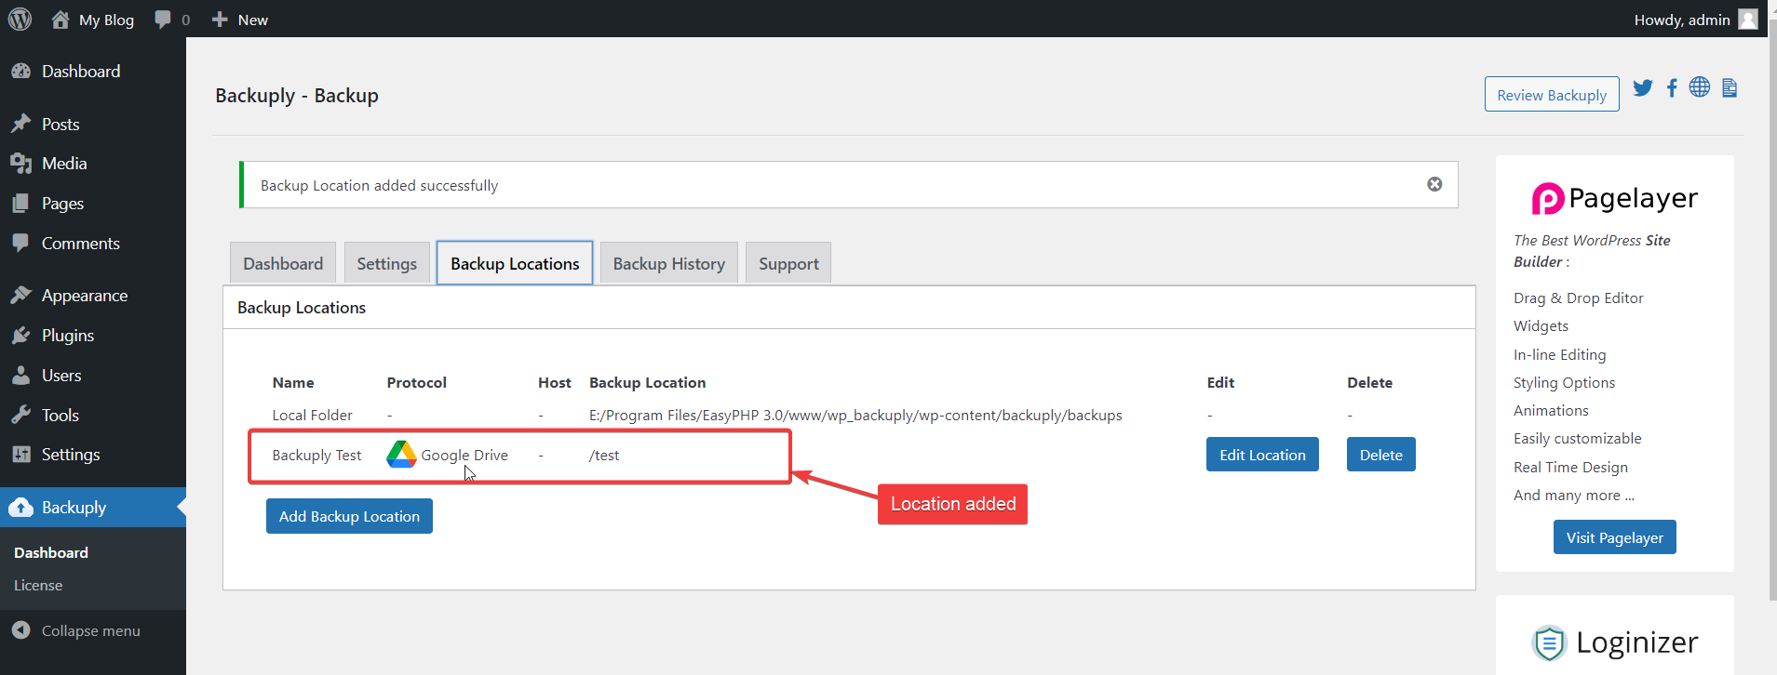Click the Users icon in sidebar

pyautogui.click(x=20, y=376)
